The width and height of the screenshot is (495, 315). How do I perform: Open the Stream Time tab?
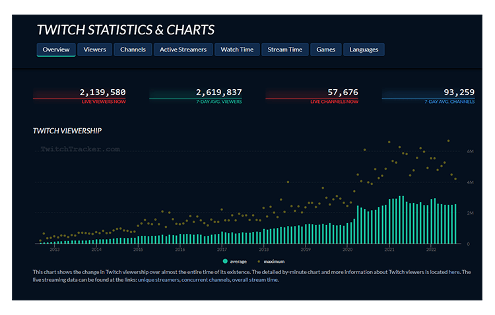(284, 50)
